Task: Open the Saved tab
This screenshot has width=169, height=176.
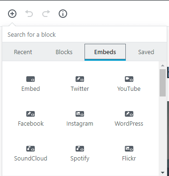Action: coord(146,52)
